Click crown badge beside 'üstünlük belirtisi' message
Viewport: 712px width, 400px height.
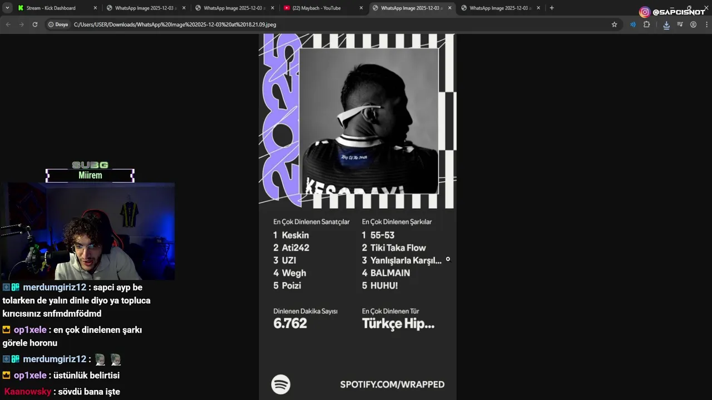pyautogui.click(x=7, y=376)
